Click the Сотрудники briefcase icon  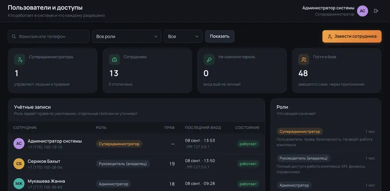(x=114, y=59)
